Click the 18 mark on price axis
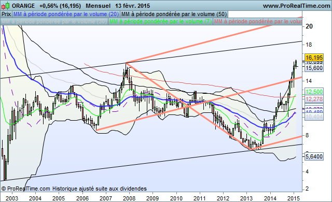Screen dimensions: 332x202 (x=309, y=45)
